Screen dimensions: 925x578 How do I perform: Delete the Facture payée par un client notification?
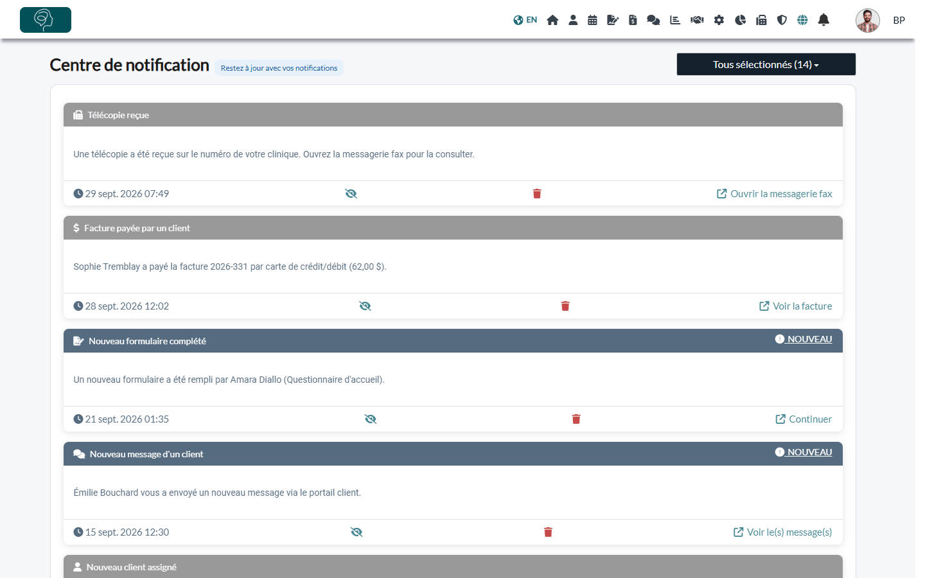pyautogui.click(x=565, y=306)
